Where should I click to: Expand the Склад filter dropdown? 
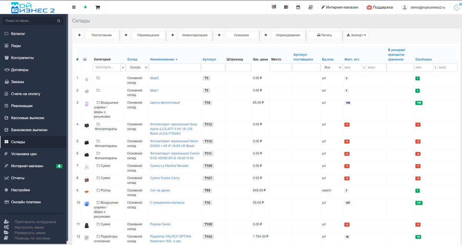coord(137,67)
